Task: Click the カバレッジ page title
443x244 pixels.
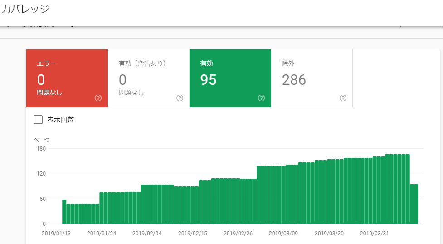Action: point(25,9)
